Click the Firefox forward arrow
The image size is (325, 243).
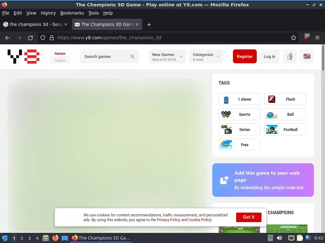point(19,38)
